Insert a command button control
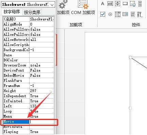 pyautogui.click(x=125, y=4)
